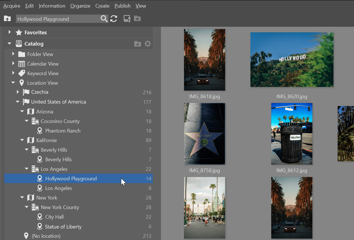
Task: Click the A-Z sort icon
Action: point(127,19)
